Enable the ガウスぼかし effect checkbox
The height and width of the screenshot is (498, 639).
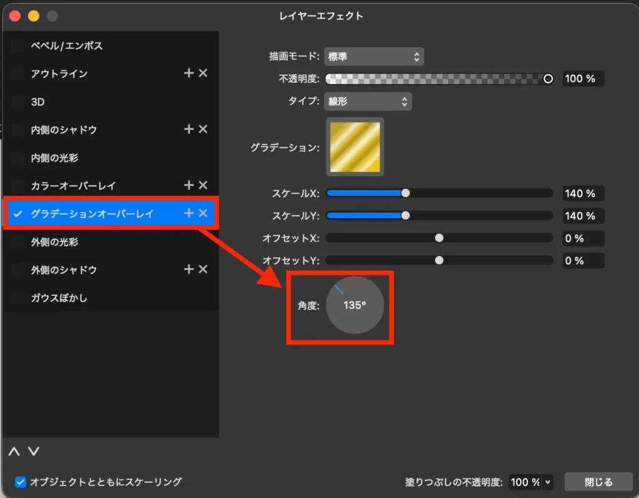click(x=18, y=297)
